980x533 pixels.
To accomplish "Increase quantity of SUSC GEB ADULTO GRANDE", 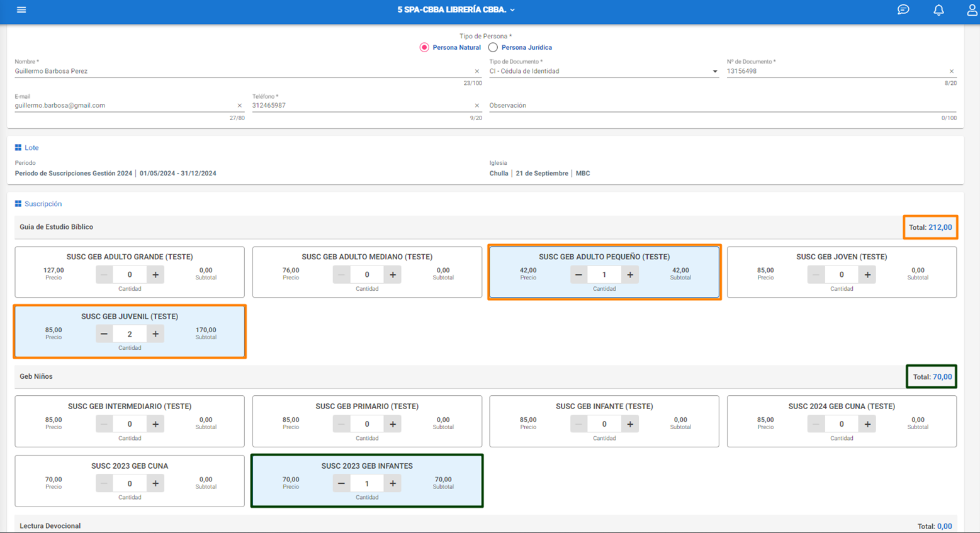I will [155, 274].
